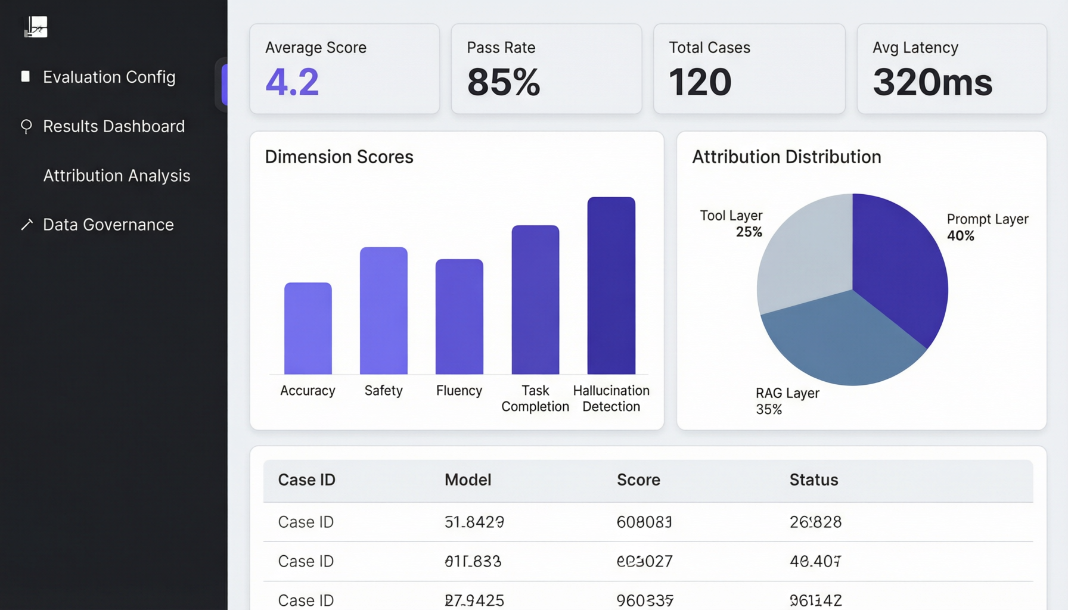Click the Evaluation Config document icon
Image resolution: width=1068 pixels, height=610 pixels.
coord(26,76)
